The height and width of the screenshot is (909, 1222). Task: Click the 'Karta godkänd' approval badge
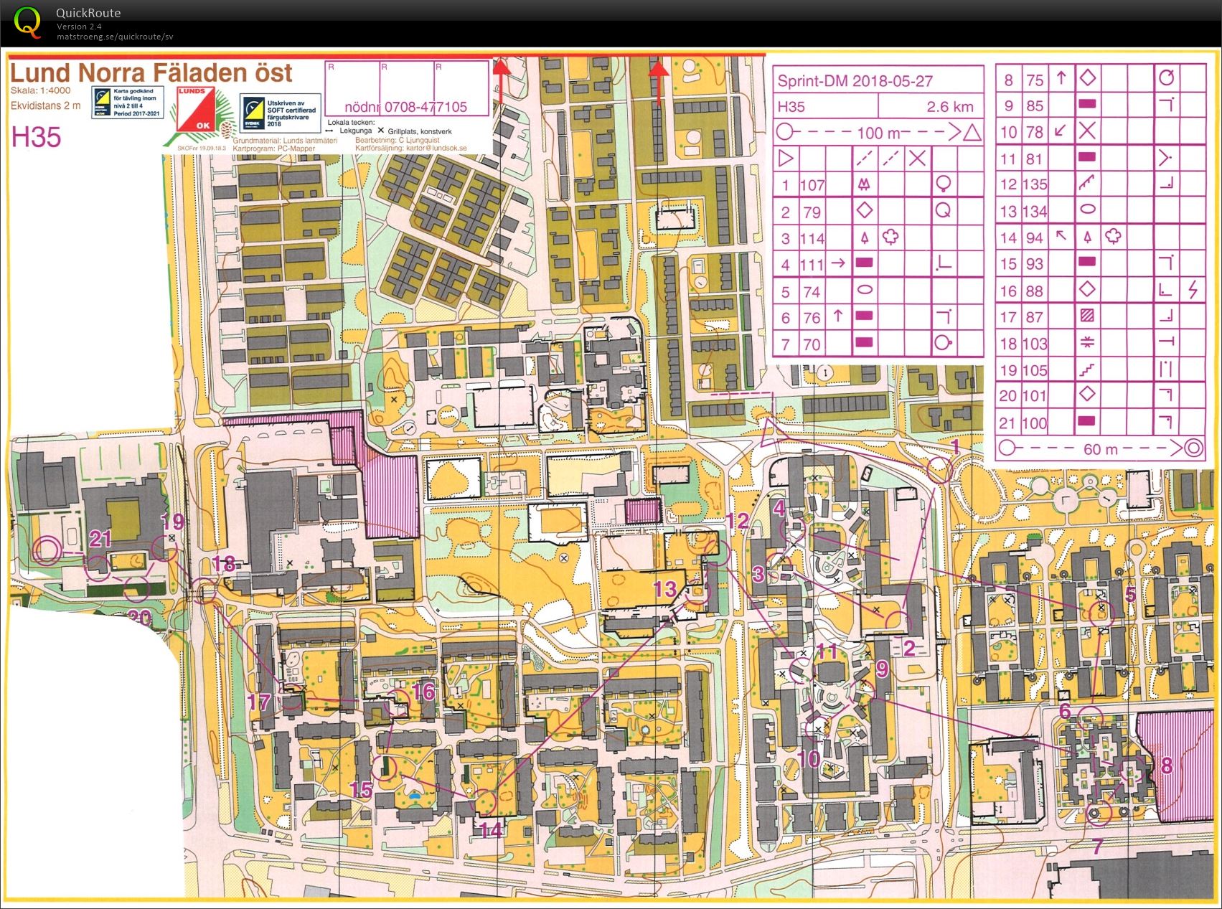pyautogui.click(x=128, y=103)
